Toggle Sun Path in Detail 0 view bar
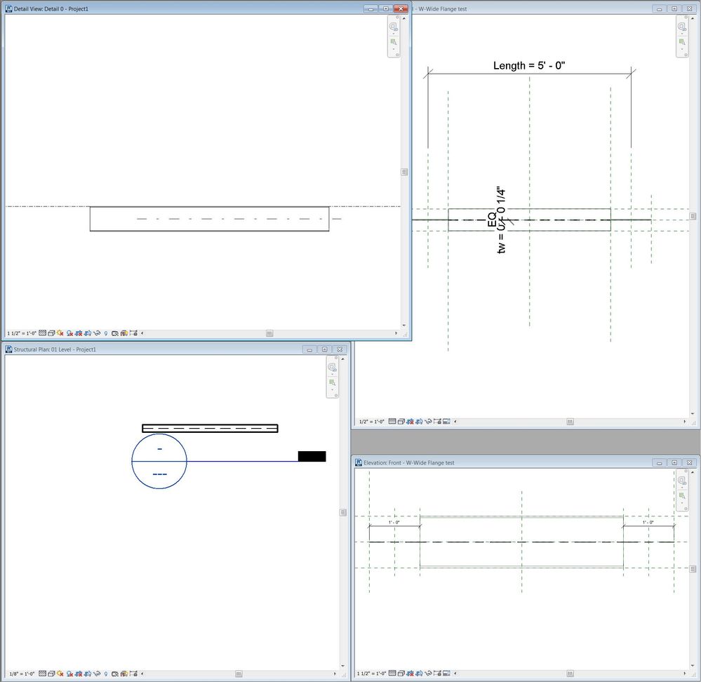Screen dimensions: 701x682 [60, 333]
